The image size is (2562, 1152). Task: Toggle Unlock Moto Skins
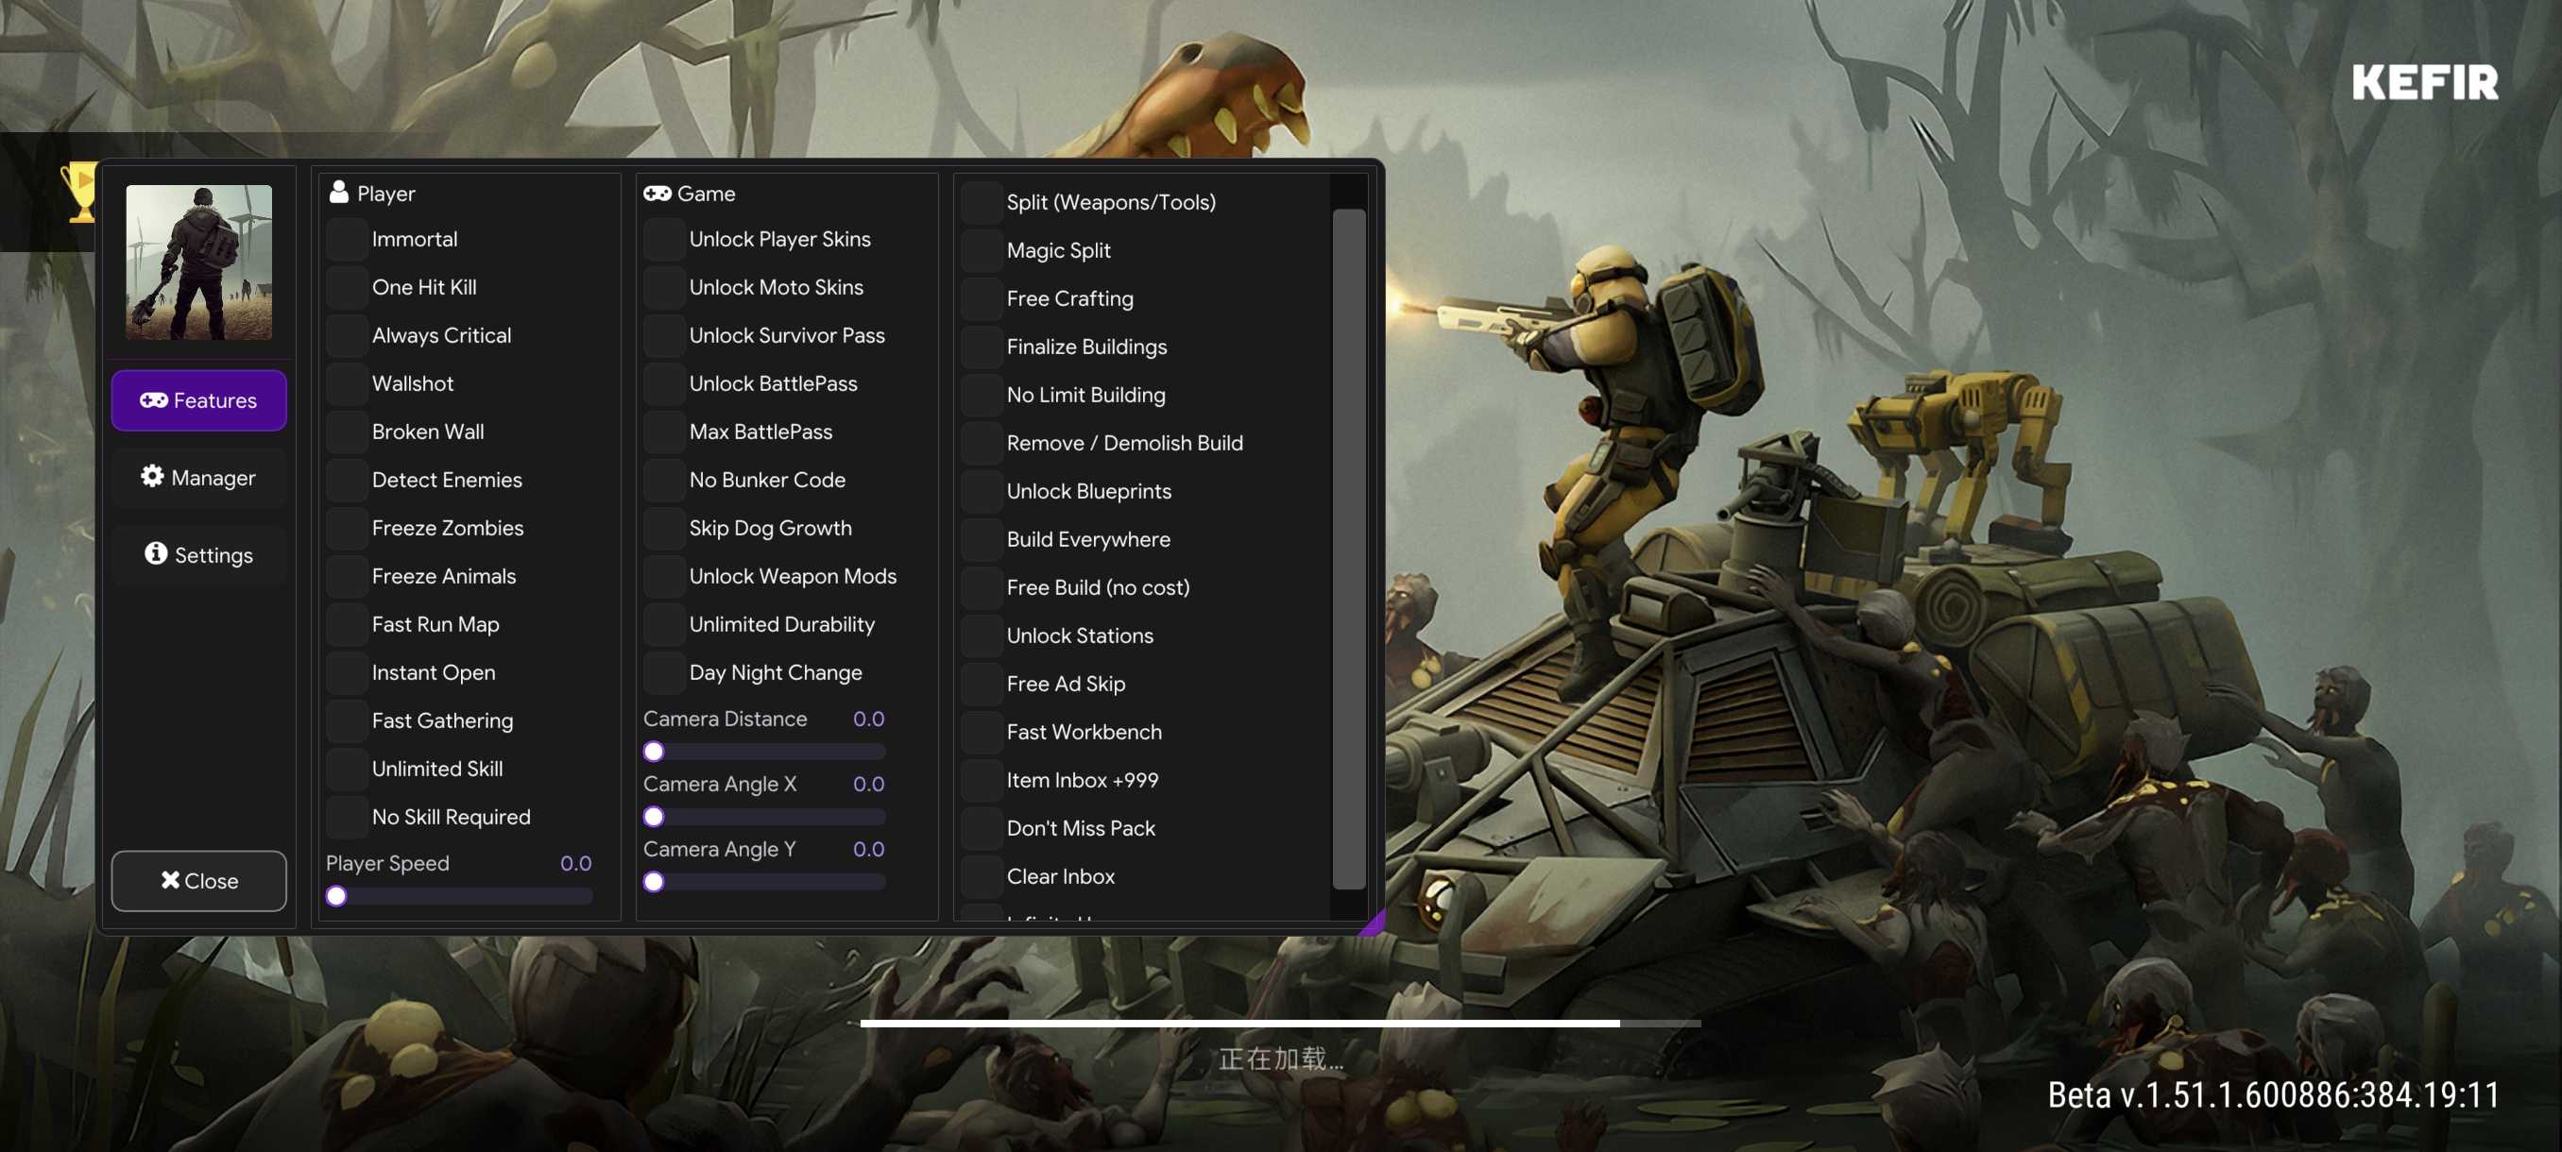(664, 287)
